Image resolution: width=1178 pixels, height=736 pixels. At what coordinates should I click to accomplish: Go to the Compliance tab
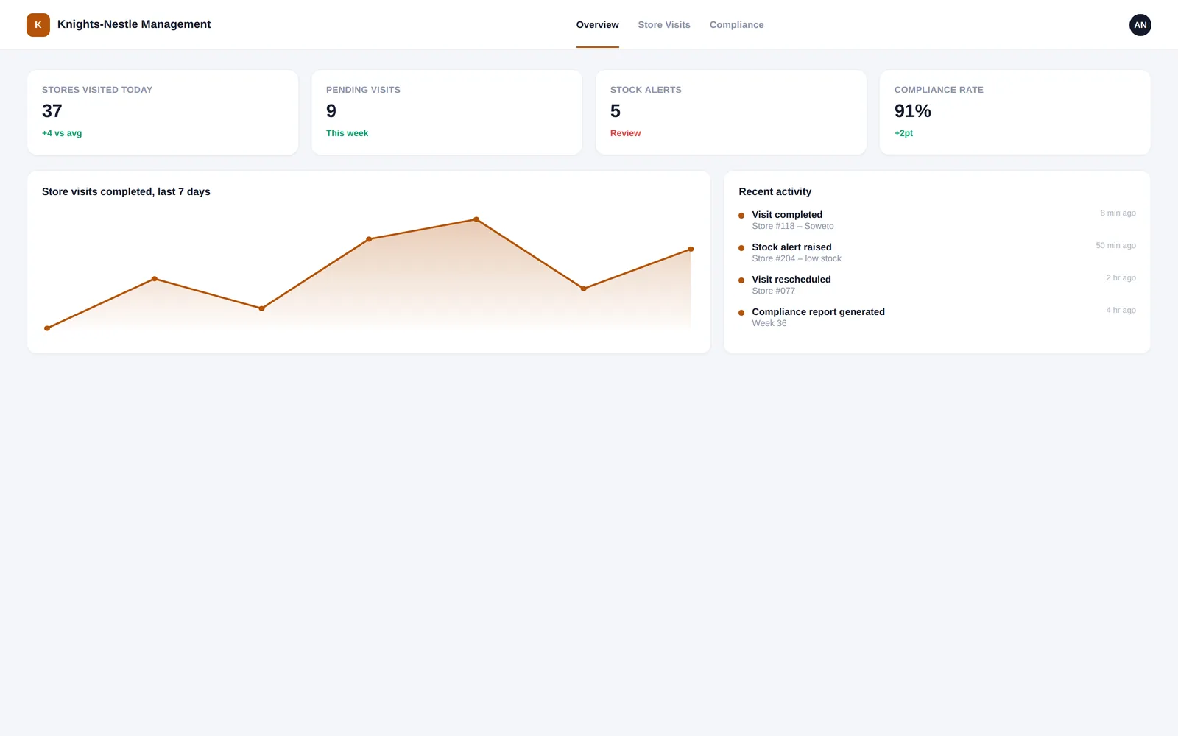[736, 25]
